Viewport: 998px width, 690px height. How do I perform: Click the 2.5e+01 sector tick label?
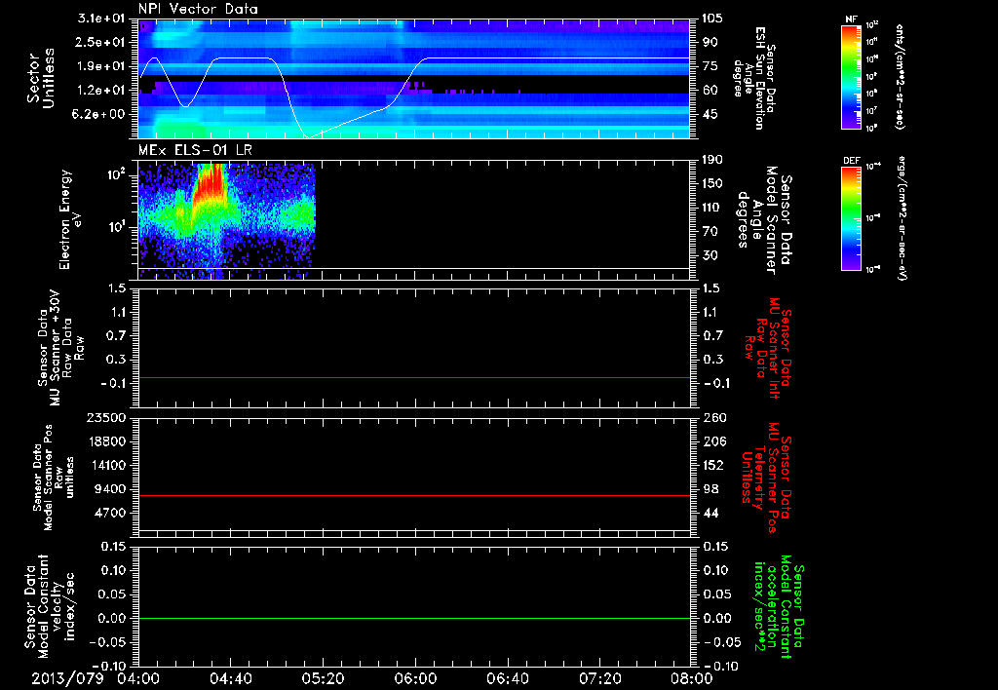[x=101, y=42]
